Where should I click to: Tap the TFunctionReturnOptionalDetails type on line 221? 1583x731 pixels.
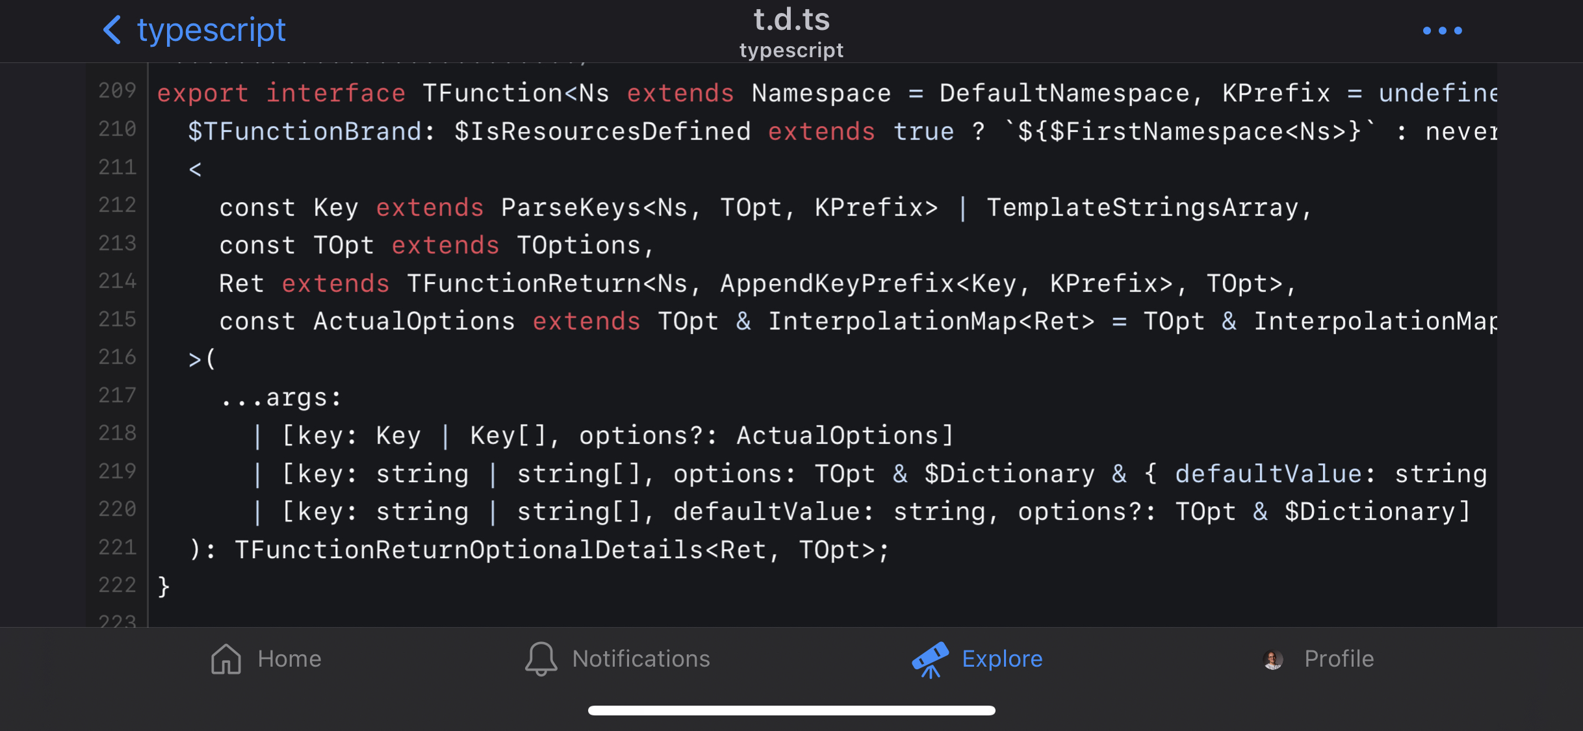pyautogui.click(x=469, y=550)
